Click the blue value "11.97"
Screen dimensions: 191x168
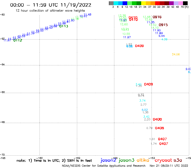click(127, 37)
